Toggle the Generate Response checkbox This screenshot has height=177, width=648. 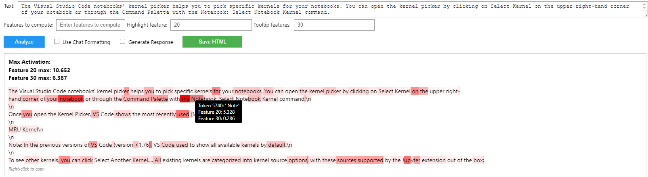[122, 42]
